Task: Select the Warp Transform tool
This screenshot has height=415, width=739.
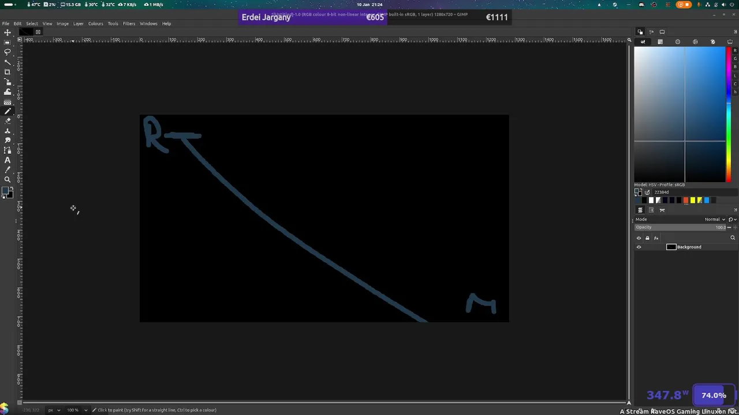Action: tap(8, 92)
